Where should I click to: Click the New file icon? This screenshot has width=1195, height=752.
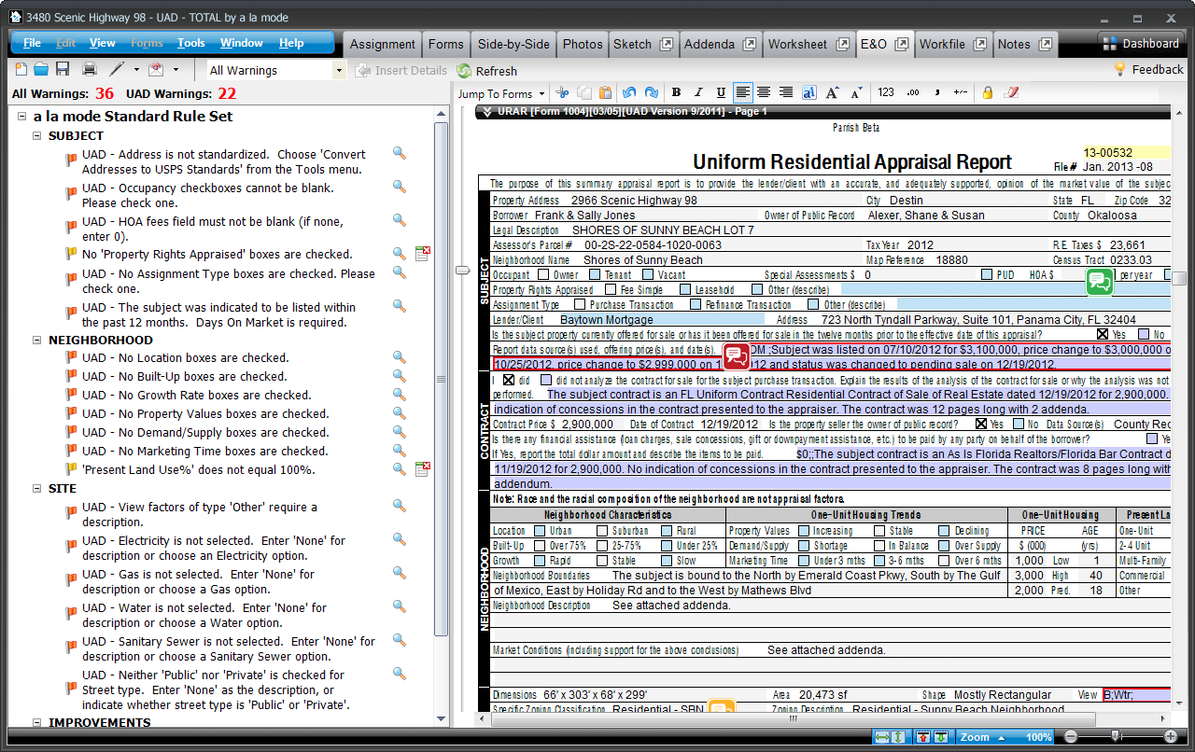click(x=21, y=69)
